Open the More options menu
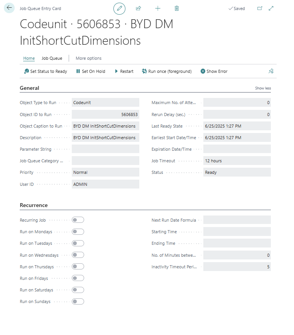Viewport: 294px width, 335px height. click(x=88, y=59)
